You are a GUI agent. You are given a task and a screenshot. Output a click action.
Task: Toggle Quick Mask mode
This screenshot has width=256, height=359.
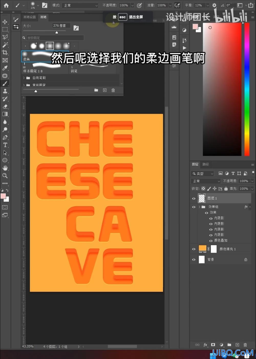(5, 207)
